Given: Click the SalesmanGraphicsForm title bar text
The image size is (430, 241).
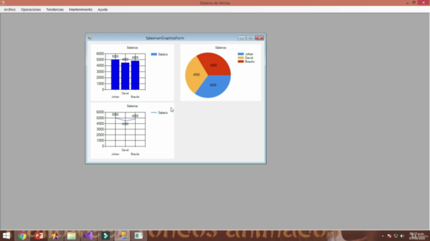Looking at the screenshot, I should (x=165, y=38).
